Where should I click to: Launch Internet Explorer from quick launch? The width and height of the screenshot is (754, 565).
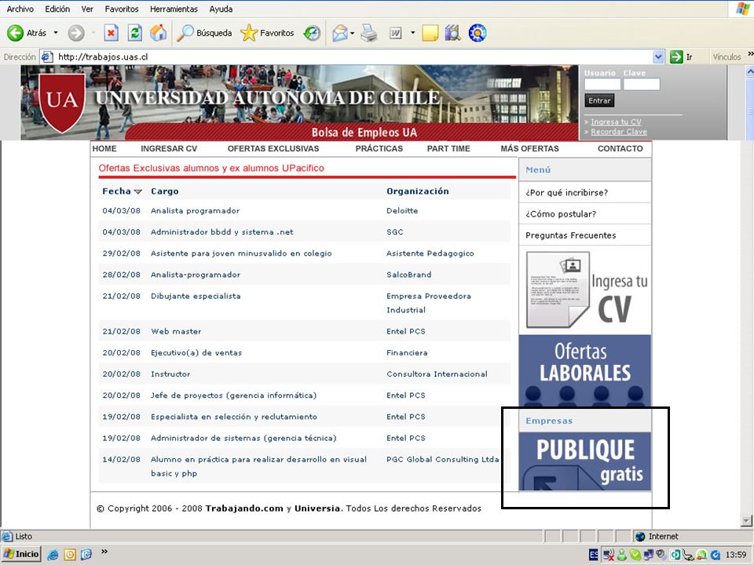point(53,555)
